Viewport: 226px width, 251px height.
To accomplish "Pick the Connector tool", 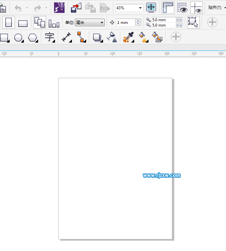I will point(81,37).
